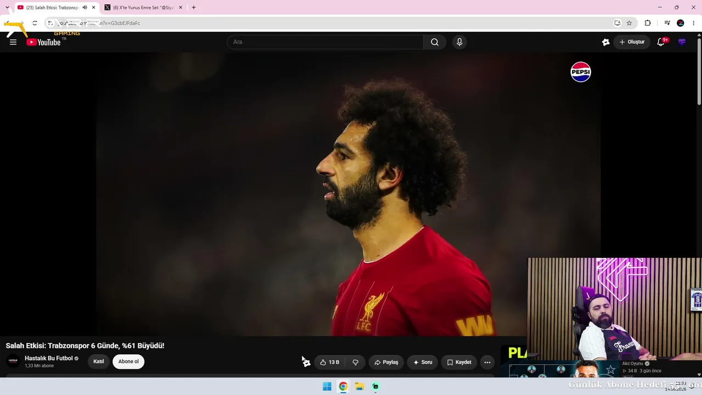Image resolution: width=702 pixels, height=395 pixels.
Task: Click the Pepsi logo on the video
Action: pos(581,72)
